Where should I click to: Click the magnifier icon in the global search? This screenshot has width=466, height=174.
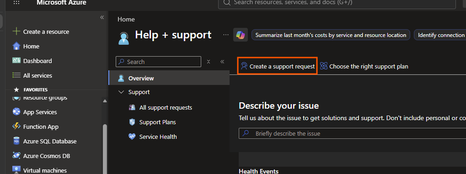click(x=227, y=3)
